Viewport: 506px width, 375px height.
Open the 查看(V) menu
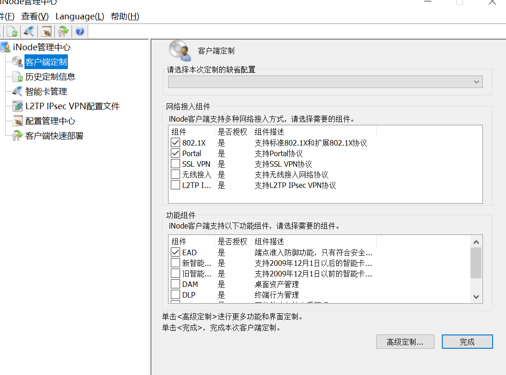pos(35,17)
